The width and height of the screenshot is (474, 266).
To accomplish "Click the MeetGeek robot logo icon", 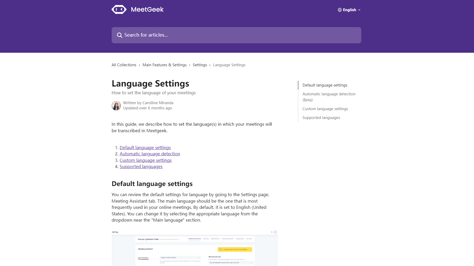I will point(119,10).
